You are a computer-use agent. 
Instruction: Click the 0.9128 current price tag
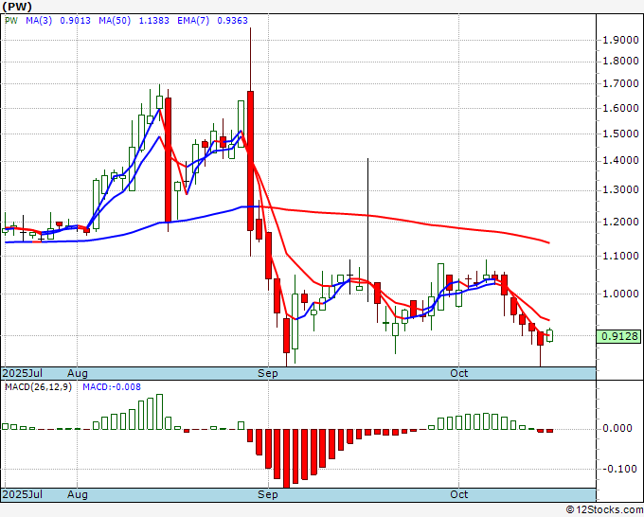(x=619, y=336)
